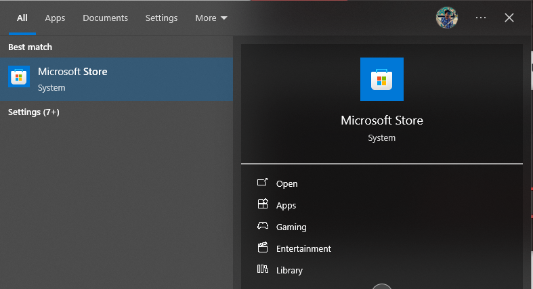533x289 pixels.
Task: Expand the action list using bottom chevron
Action: [x=382, y=286]
